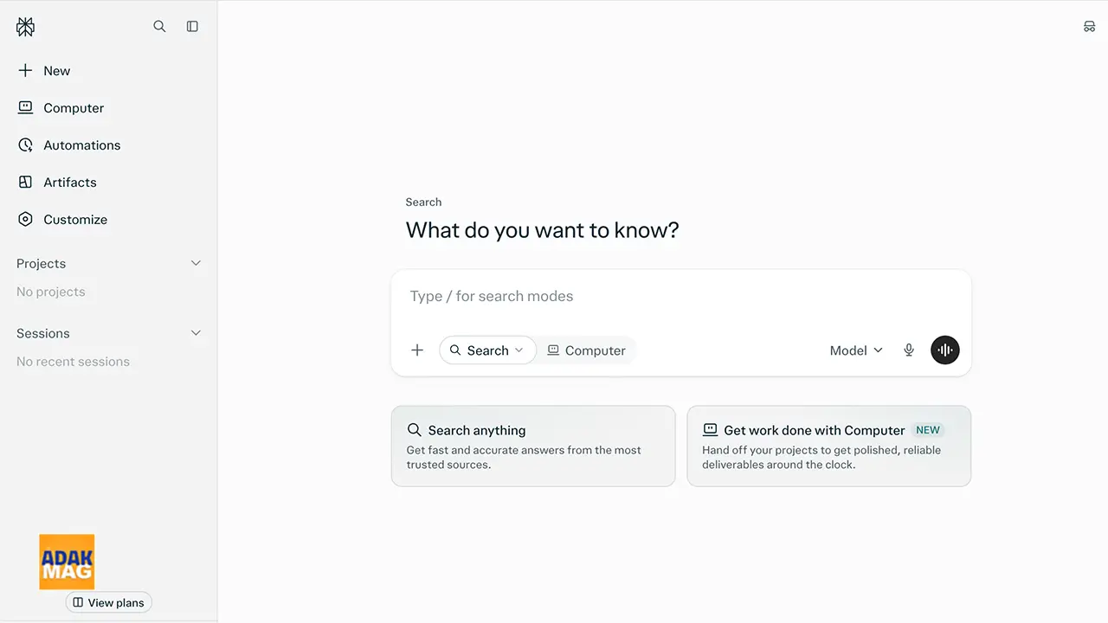
Task: Open the Model dropdown
Action: click(x=856, y=350)
